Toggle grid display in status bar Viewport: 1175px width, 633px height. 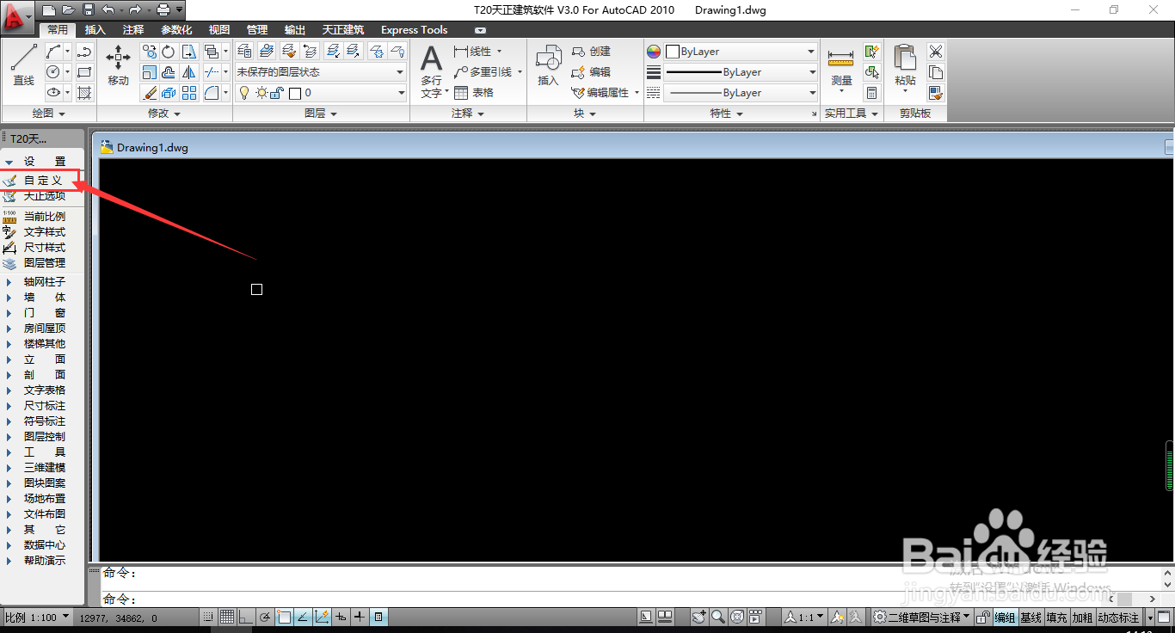coord(227,617)
